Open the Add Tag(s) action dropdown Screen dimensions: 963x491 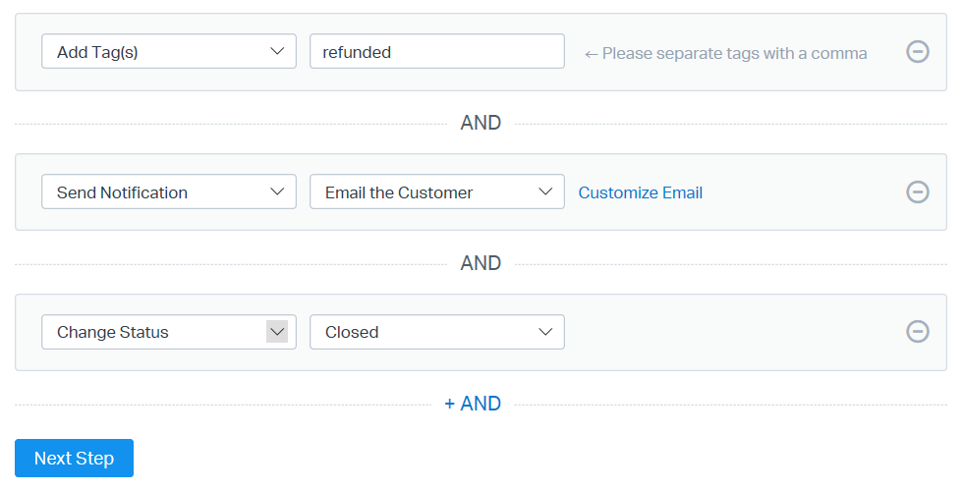click(157, 52)
